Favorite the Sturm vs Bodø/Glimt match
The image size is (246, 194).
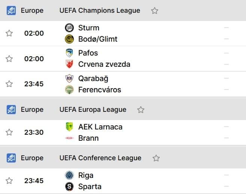point(9,33)
